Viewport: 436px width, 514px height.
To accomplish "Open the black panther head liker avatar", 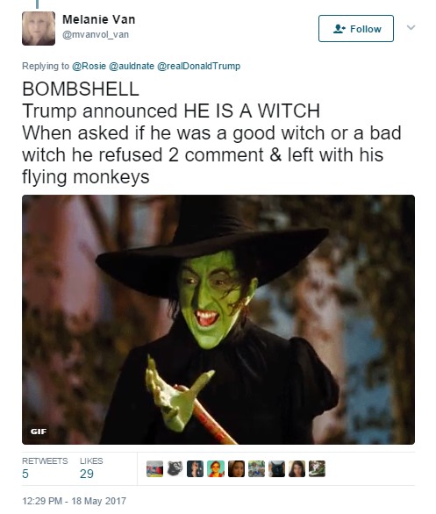I will pyautogui.click(x=175, y=468).
